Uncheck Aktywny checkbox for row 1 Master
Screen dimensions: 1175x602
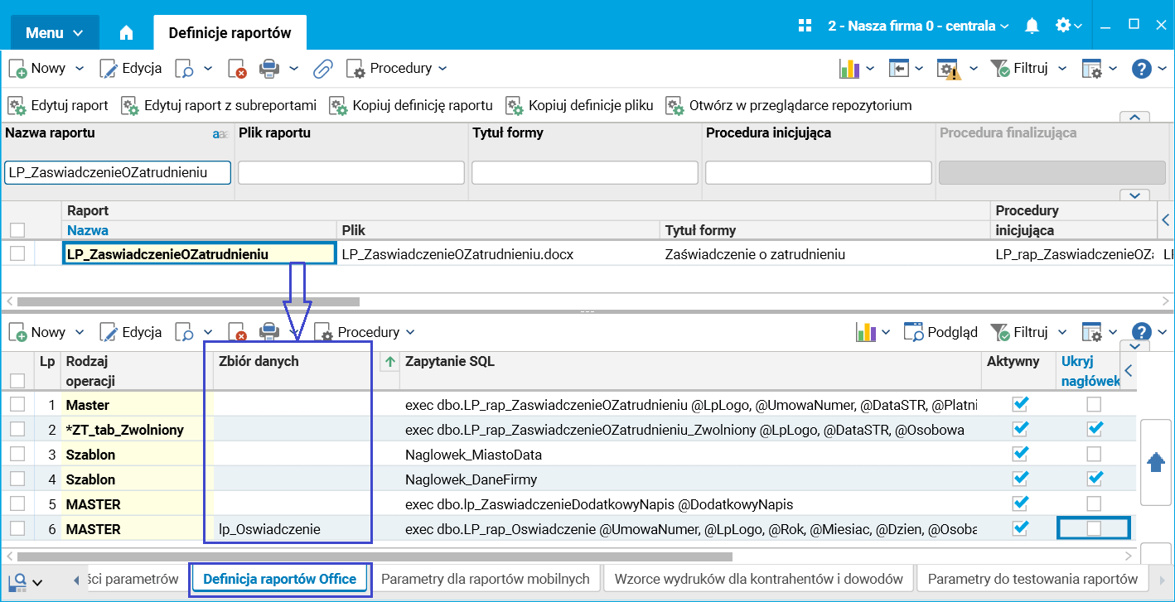click(x=1021, y=404)
